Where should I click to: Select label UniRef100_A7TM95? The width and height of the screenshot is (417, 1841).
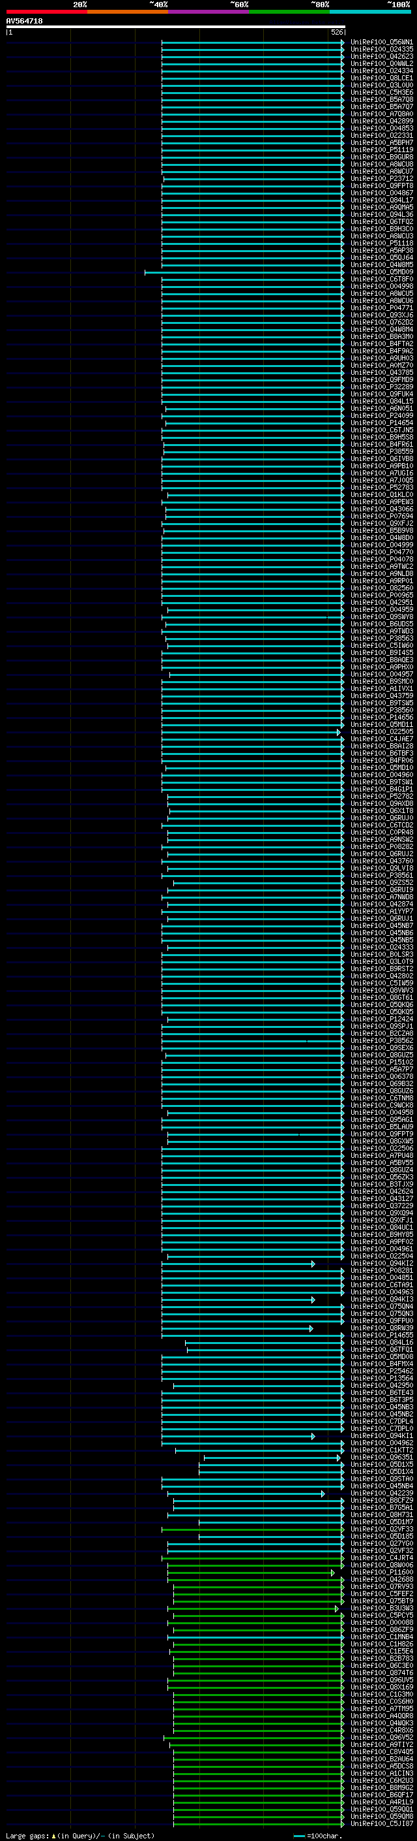[381, 1710]
